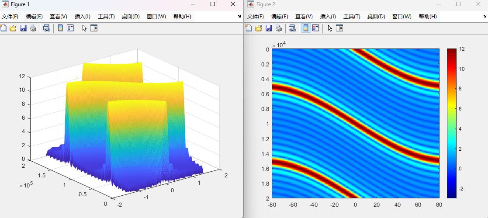Viewport: 488px width, 218px height.
Task: Open 查看(V) menu in Figure 2
Action: tap(304, 17)
